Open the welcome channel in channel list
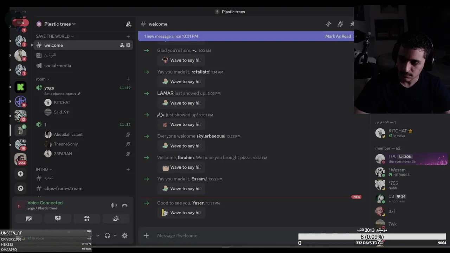 point(83,45)
